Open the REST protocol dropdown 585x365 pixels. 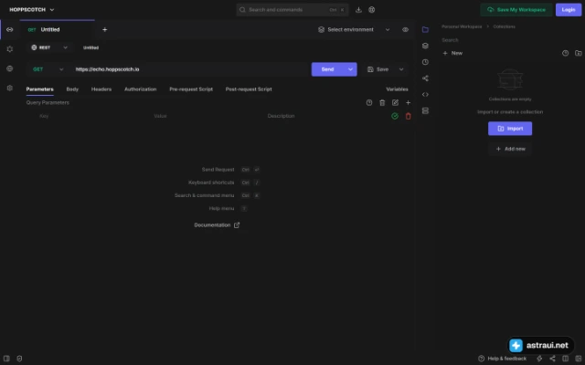tap(49, 47)
